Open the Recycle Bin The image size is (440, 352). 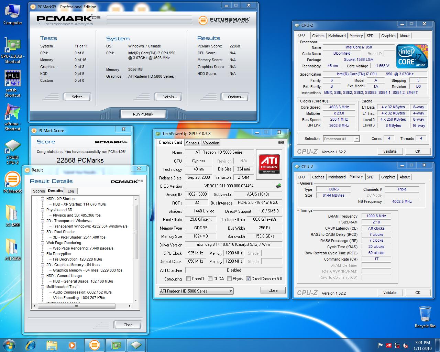click(425, 317)
